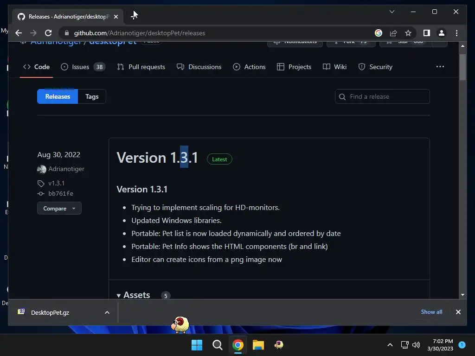
Task: Open the Actions tab
Action: pos(249,67)
